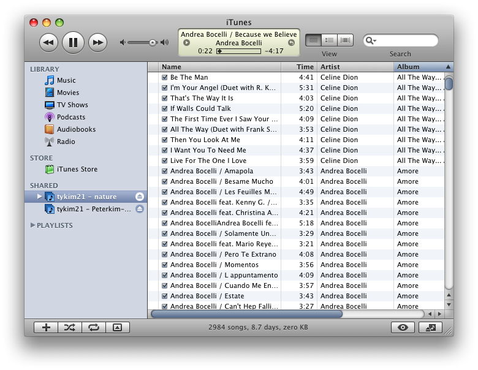Click the circular arrow icon in now-playing display

[x=292, y=43]
